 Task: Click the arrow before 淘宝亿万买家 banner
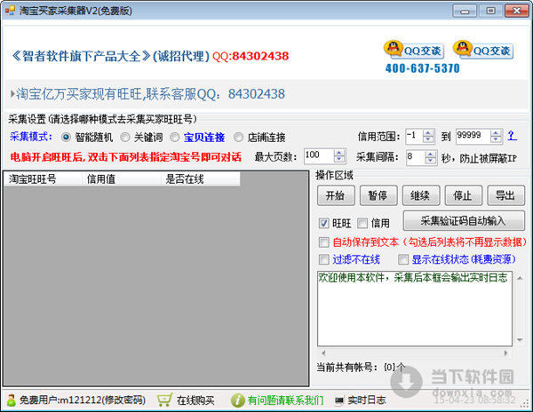[x=12, y=94]
